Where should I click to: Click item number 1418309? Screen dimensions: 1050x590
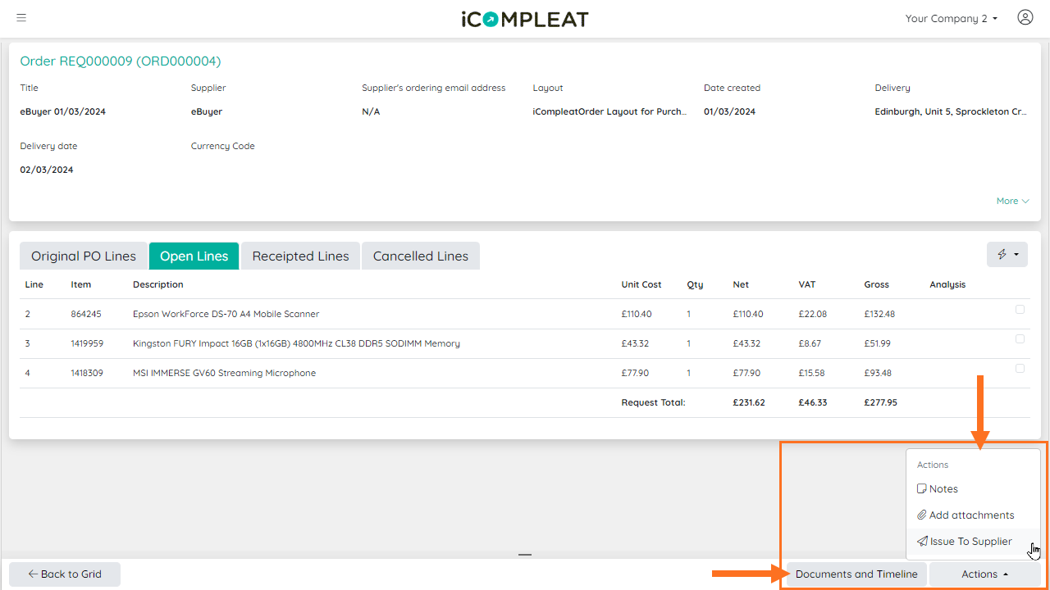coord(89,374)
